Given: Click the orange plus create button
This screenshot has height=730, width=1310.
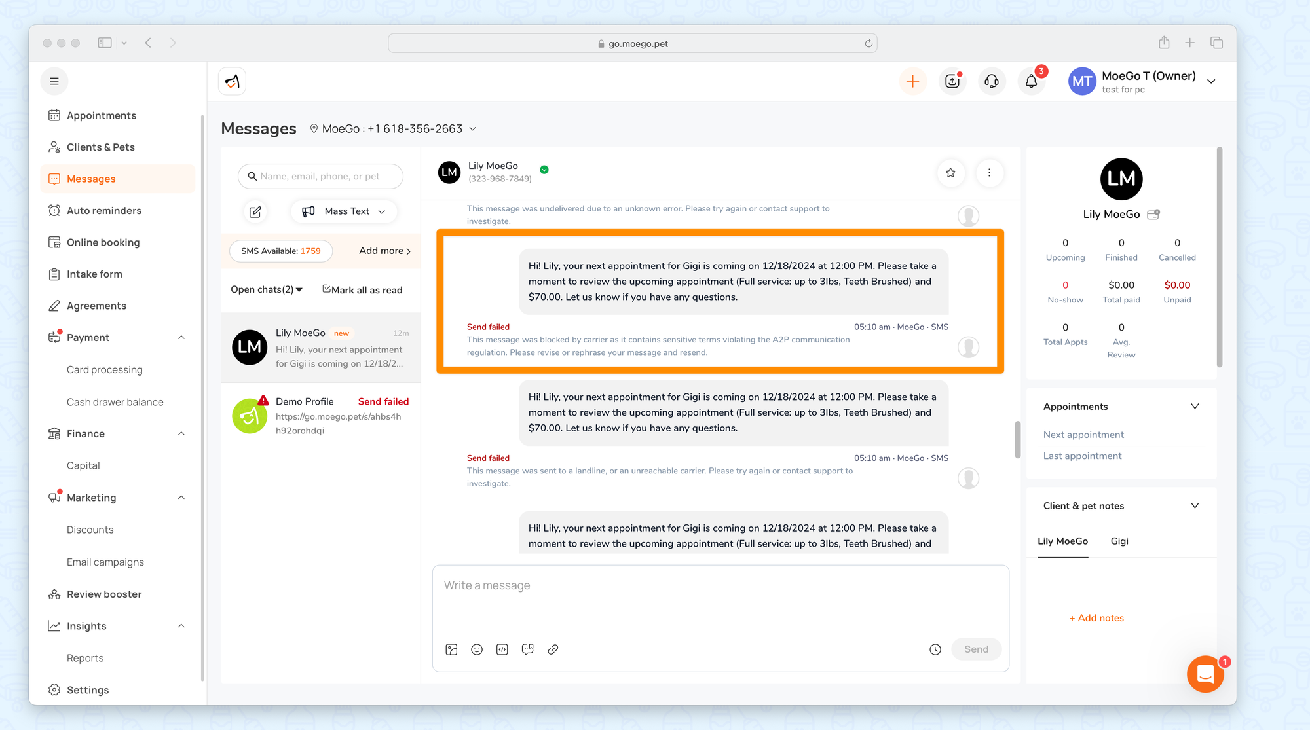Looking at the screenshot, I should pyautogui.click(x=912, y=81).
